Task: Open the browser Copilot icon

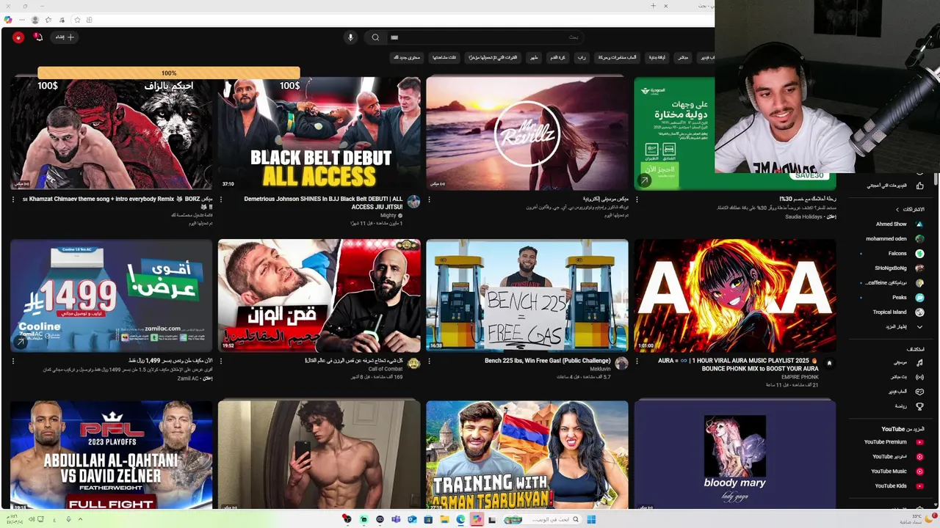Action: coord(8,20)
